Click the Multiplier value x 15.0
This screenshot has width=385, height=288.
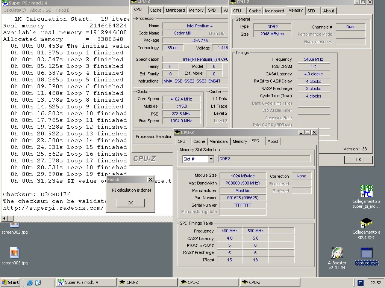point(181,106)
